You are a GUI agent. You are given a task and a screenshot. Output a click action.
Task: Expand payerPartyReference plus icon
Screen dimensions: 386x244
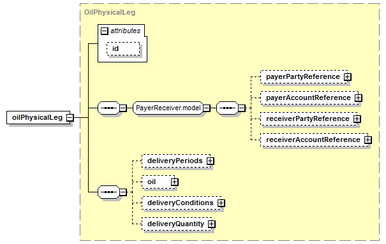coord(347,77)
